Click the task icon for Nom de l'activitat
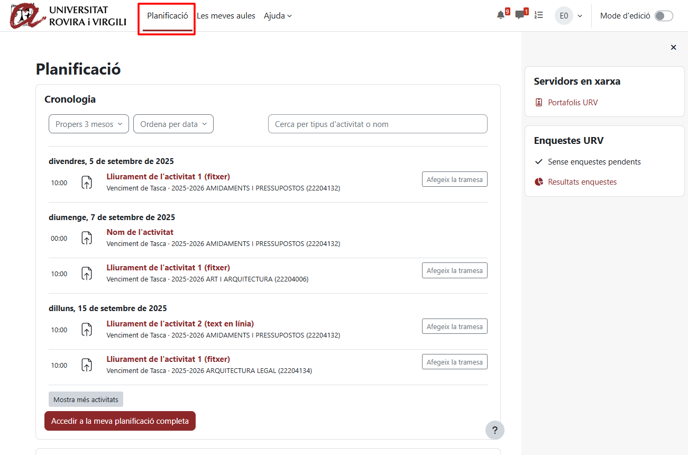Viewport: 688px width, 455px height. point(87,238)
